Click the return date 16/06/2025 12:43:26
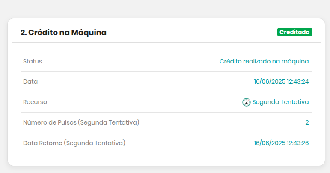The image size is (330, 173). coord(281,143)
